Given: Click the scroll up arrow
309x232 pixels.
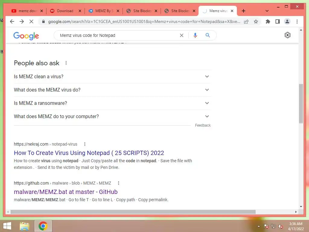Looking at the screenshot, I should tap(301, 30).
